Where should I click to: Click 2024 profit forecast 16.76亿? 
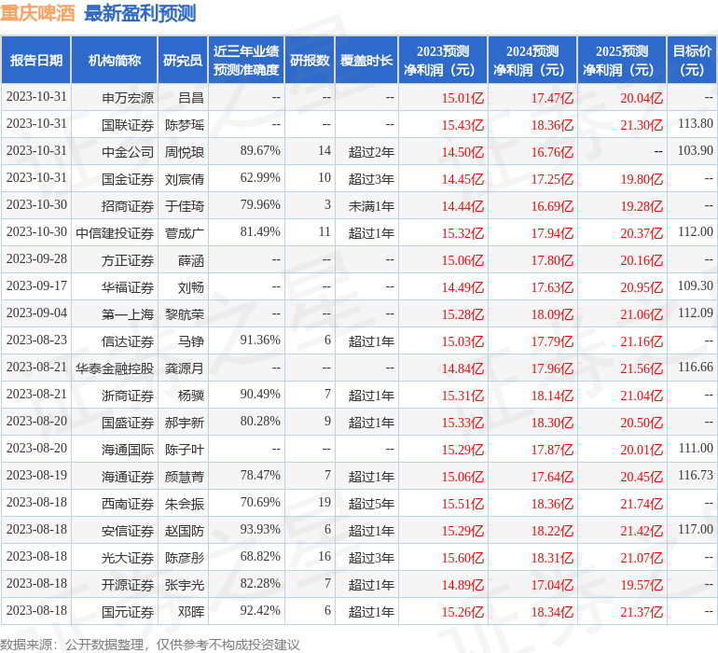(x=552, y=152)
